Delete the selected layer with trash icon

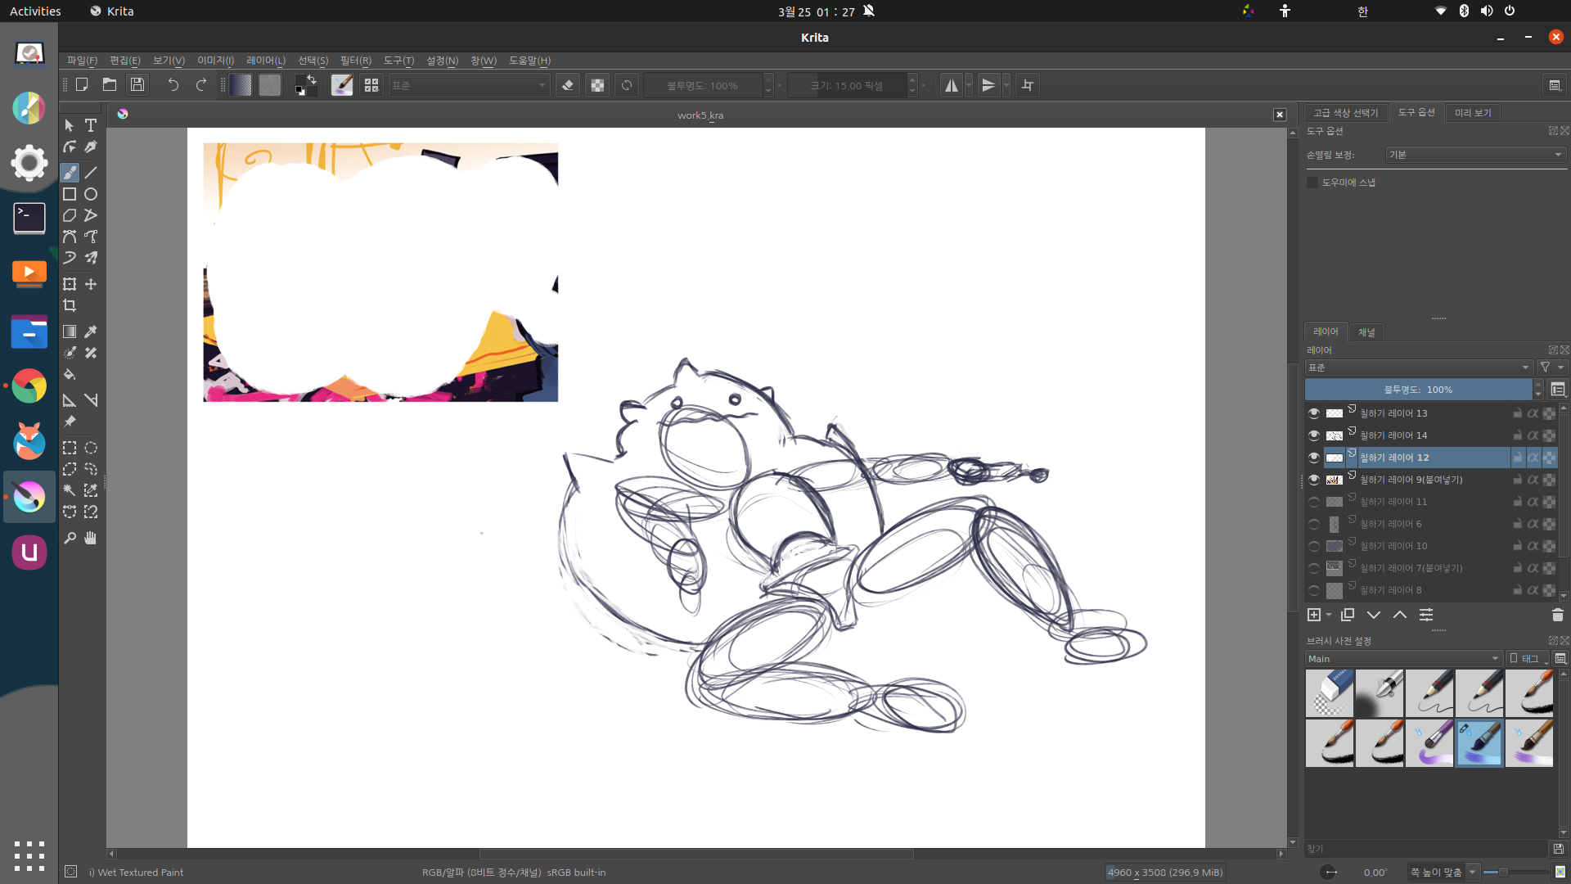click(1557, 615)
